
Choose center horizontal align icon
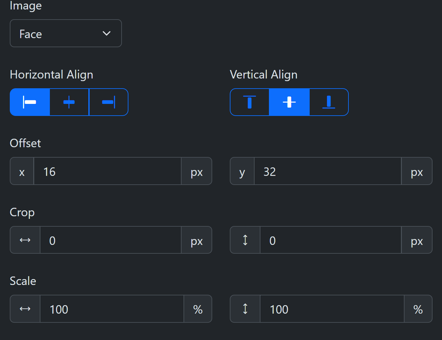[69, 102]
